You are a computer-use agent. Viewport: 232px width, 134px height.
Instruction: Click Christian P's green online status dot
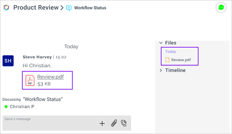(x=6, y=107)
